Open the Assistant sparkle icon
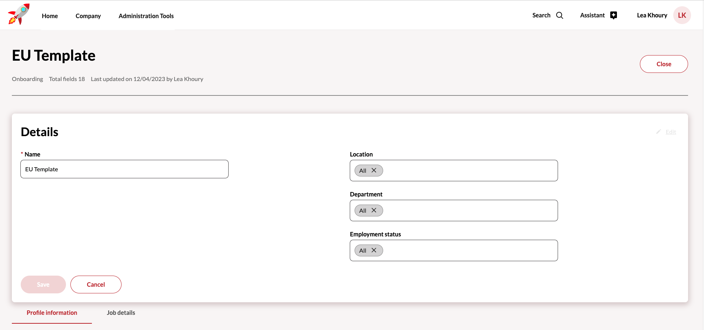Screen dimensions: 704x330 (x=614, y=16)
